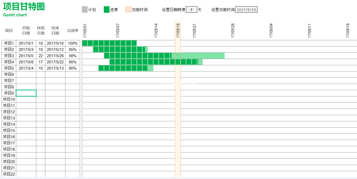Click the 17/05/18 date label on timeline

178,31
